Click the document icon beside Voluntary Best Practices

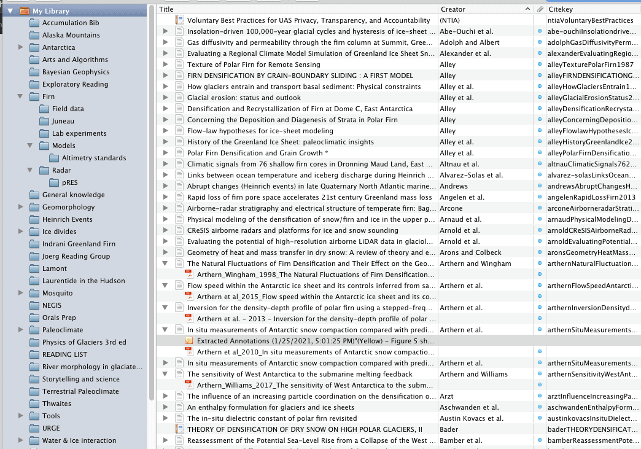point(180,20)
